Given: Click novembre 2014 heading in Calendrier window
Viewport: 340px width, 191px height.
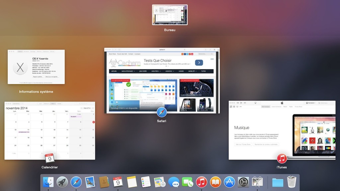Looking at the screenshot, I should click(17, 108).
